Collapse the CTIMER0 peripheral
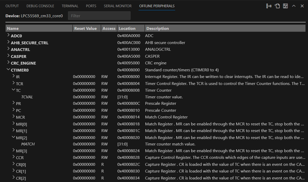Viewport: 308px width, 182px height. click(x=8, y=70)
